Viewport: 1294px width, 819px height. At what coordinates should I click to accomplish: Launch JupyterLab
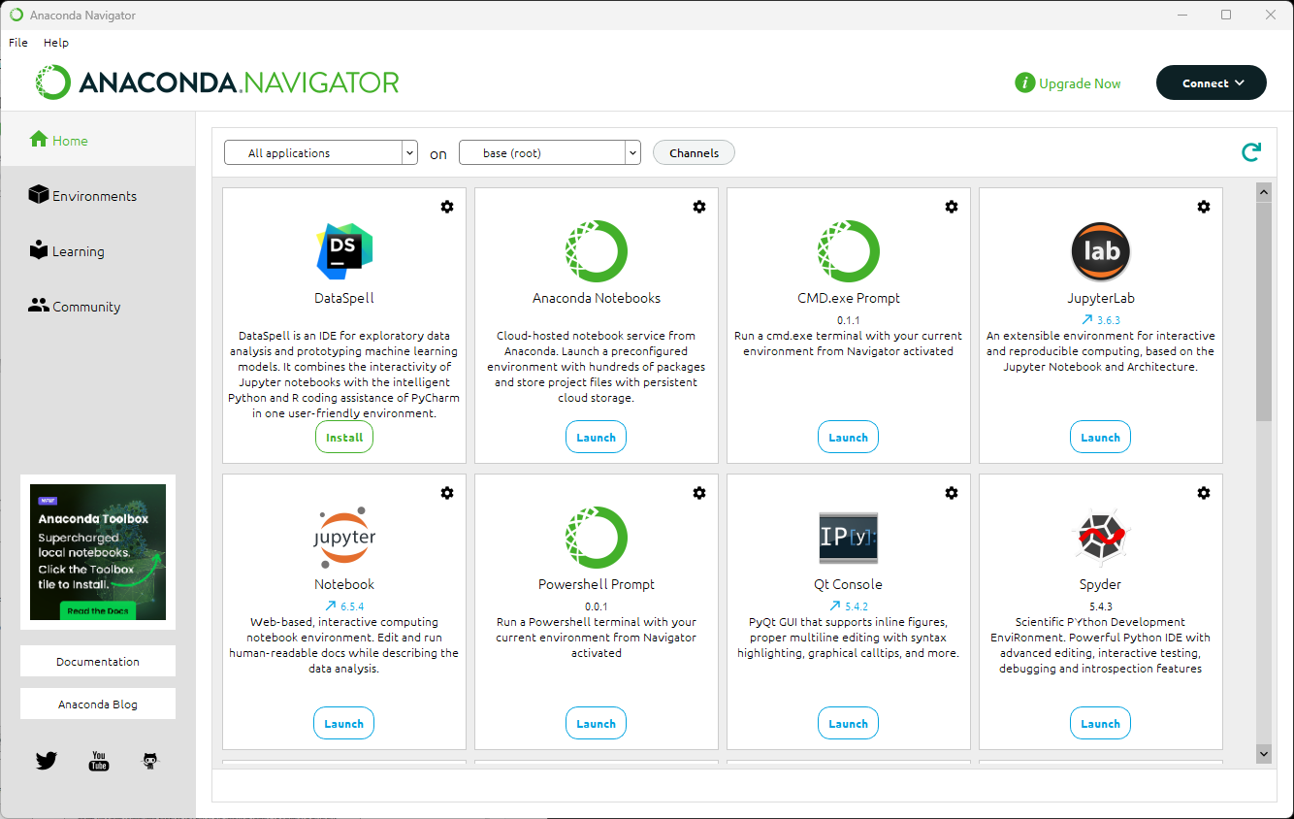coord(1101,438)
